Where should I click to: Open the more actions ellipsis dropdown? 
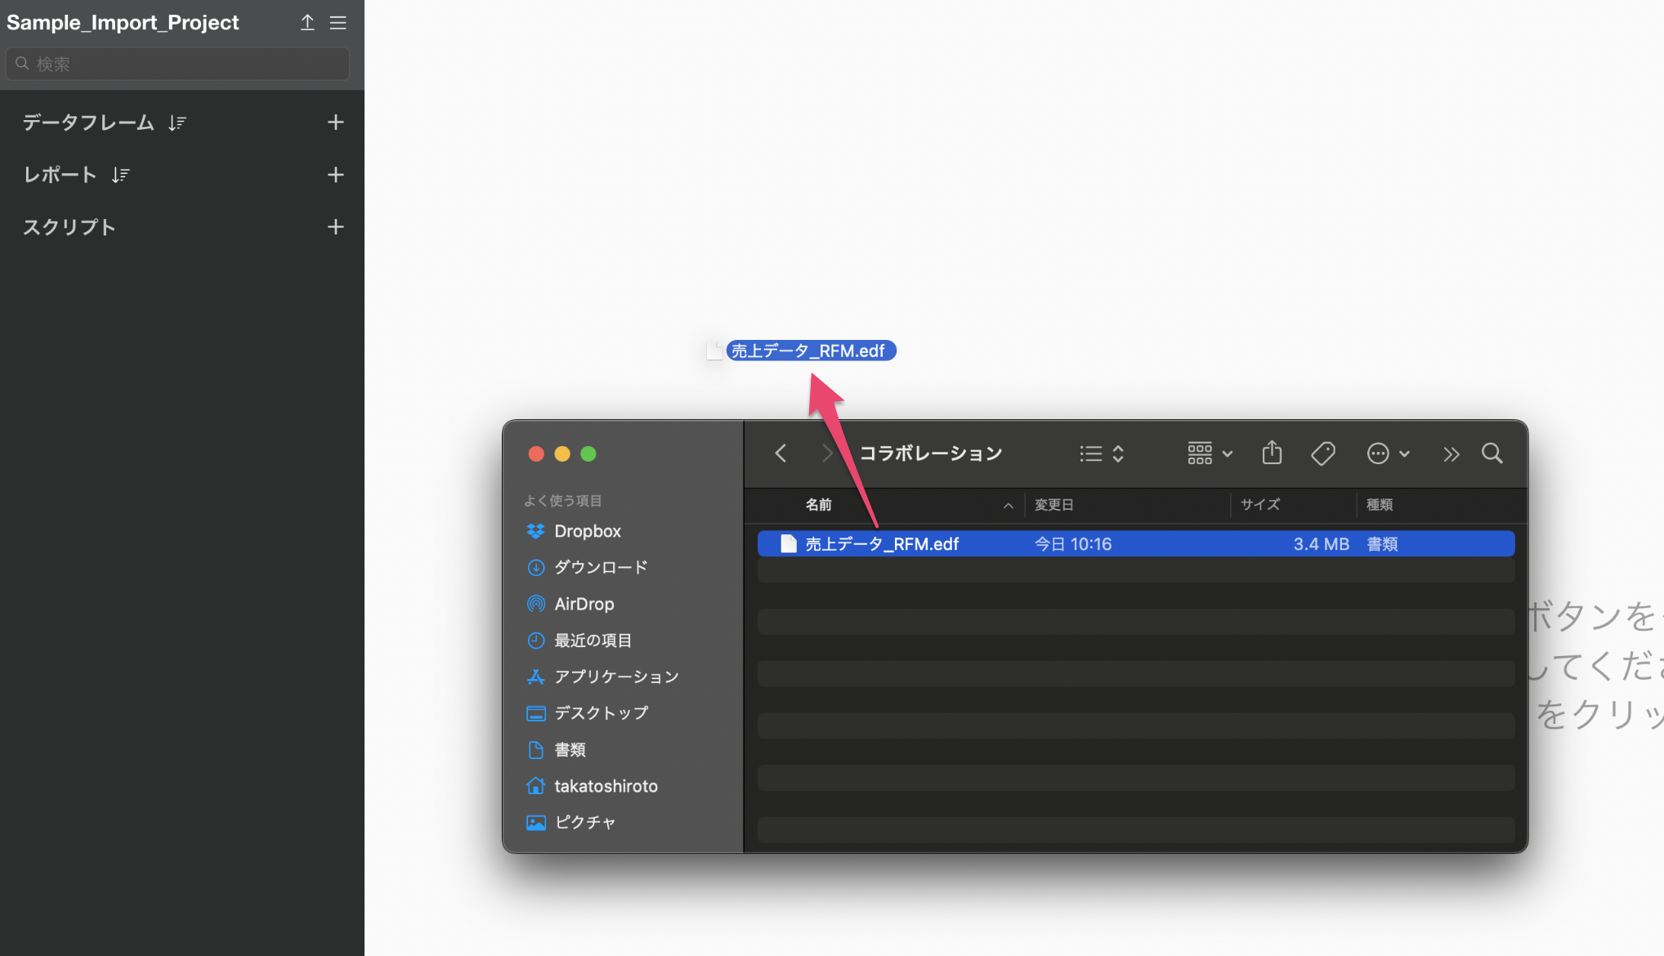point(1388,453)
